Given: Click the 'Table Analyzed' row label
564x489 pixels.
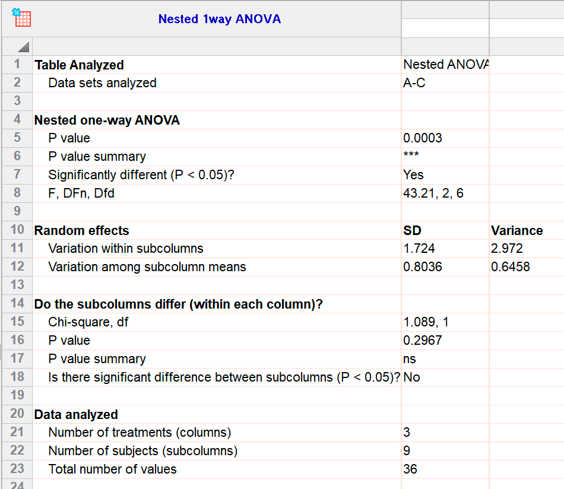Looking at the screenshot, I should click(x=79, y=65).
